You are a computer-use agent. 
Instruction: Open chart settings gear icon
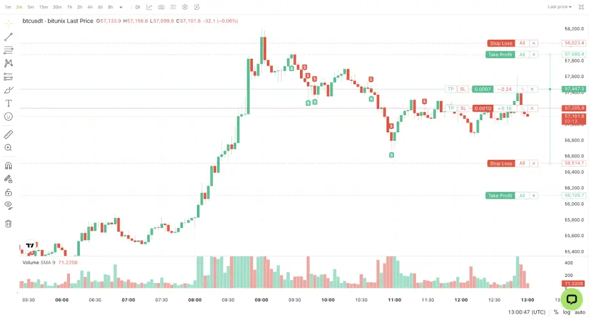[x=185, y=7]
